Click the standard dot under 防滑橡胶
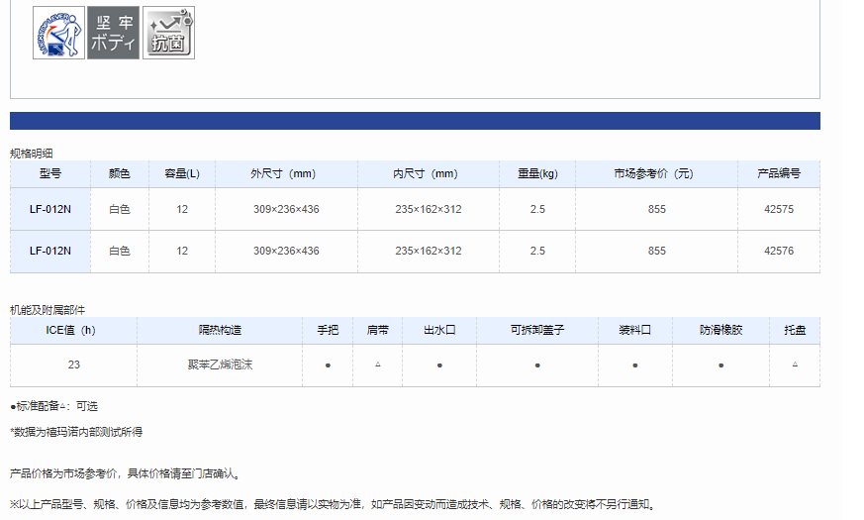This screenshot has height=520, width=864. [721, 365]
